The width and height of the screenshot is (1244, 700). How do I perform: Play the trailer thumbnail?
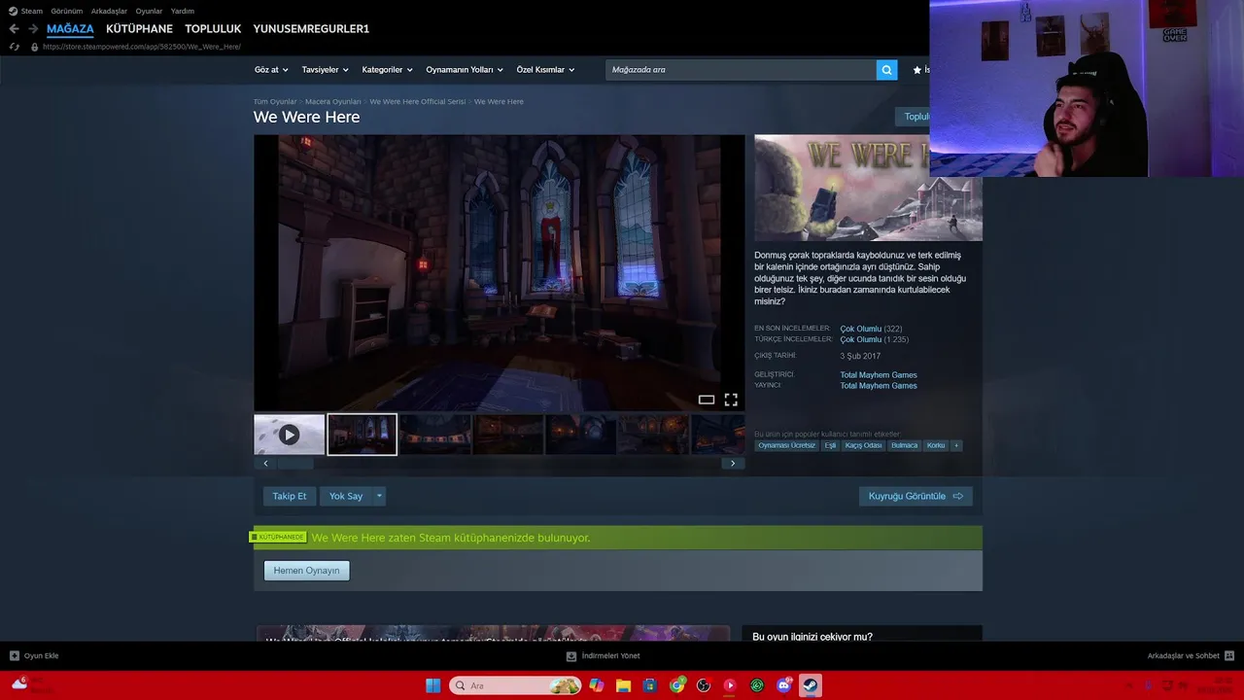(x=289, y=435)
